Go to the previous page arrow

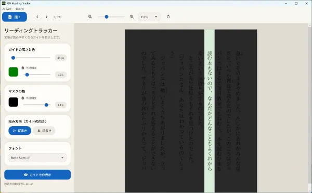click(x=37, y=17)
